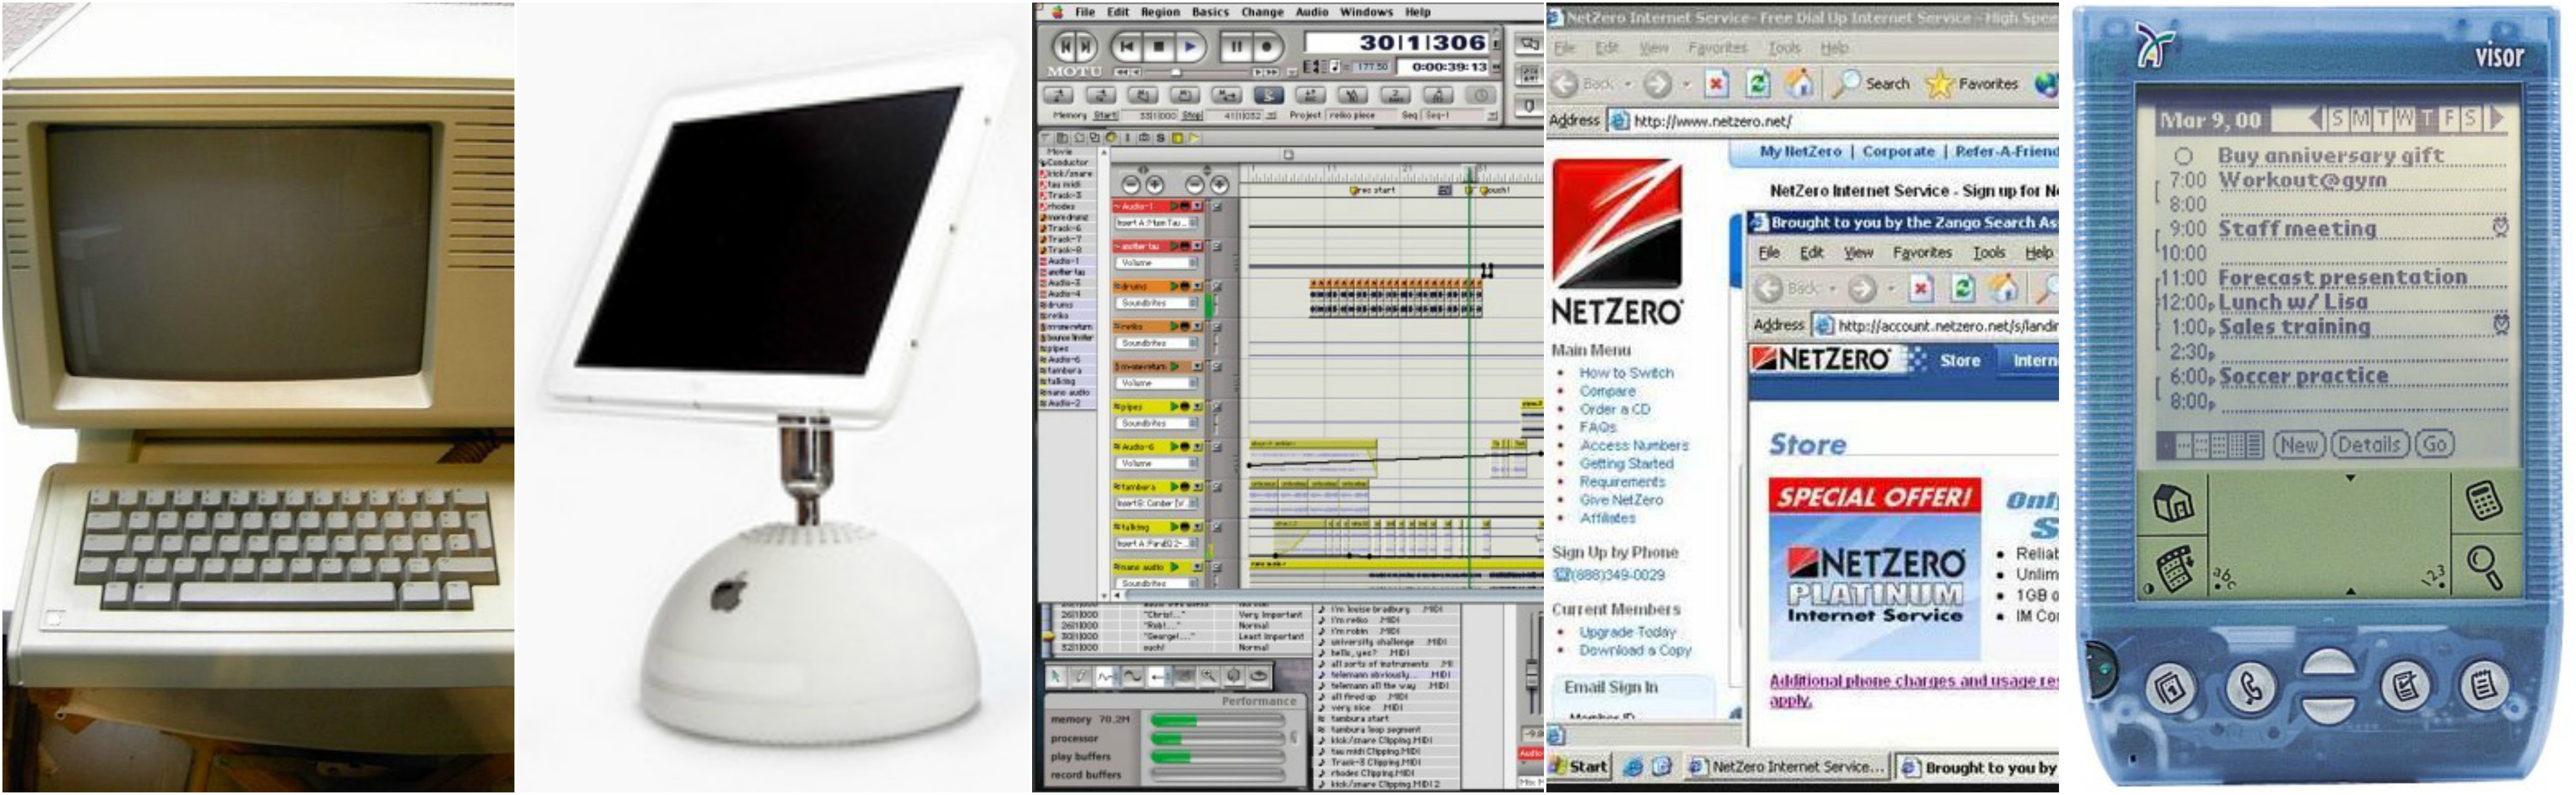Screen dimensions: 2576x795
Task: Click Stop icon in outer NetZero browser toolbar
Action: 1717,84
